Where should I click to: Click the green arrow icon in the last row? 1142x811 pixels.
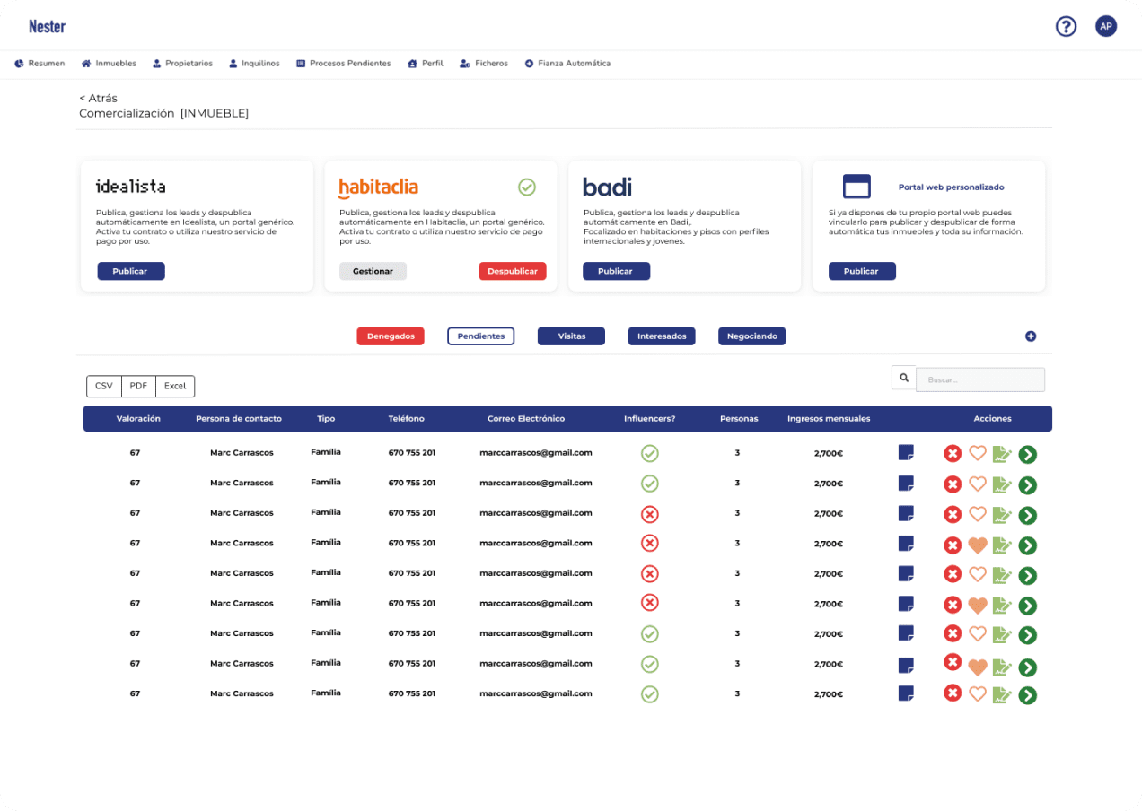(1028, 695)
